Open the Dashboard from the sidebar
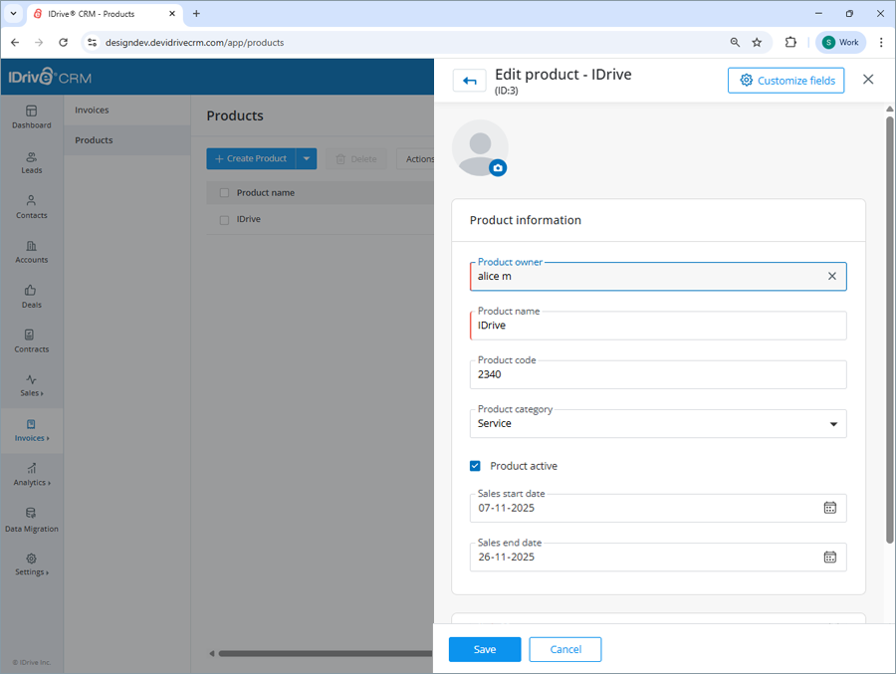Viewport: 896px width, 674px height. coord(31,116)
